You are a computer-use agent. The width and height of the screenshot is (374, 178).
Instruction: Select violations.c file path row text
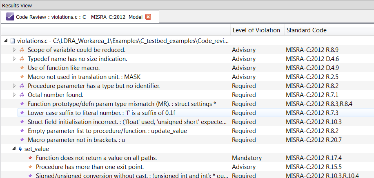123,41
